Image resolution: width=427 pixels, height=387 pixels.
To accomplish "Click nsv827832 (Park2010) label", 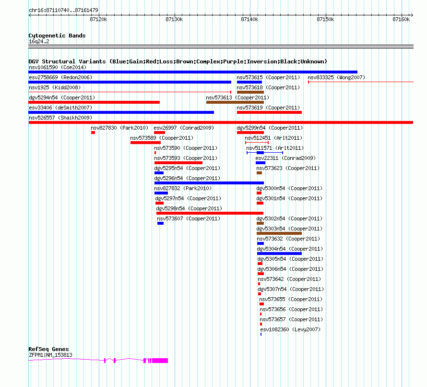I will 183,188.
